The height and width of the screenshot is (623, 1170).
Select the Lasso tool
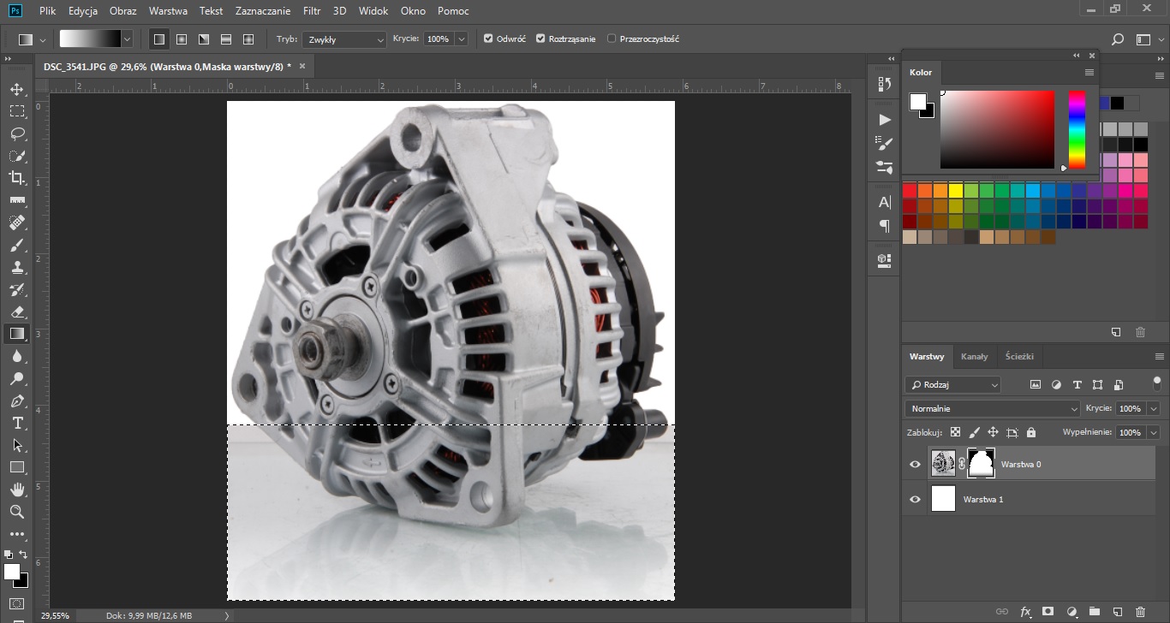[17, 133]
